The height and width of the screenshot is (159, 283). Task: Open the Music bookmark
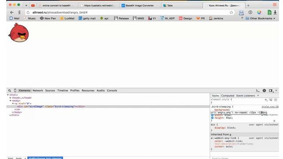coord(30,19)
